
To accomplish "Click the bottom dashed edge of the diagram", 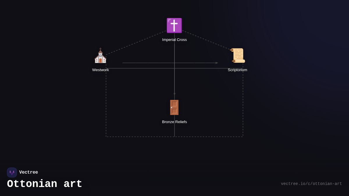I will [140, 137].
